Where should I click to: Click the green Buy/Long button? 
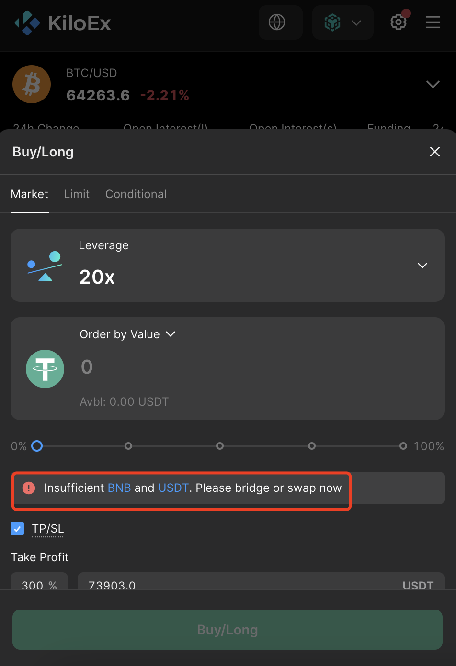coord(228,630)
